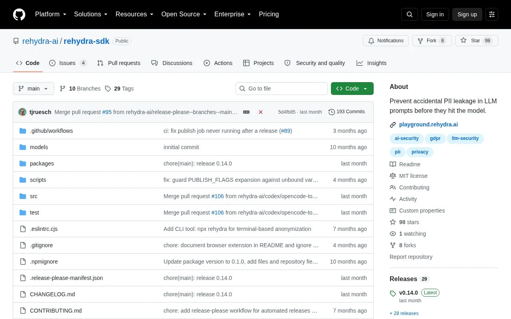
Task: Go to the Actions tab
Action: [218, 63]
